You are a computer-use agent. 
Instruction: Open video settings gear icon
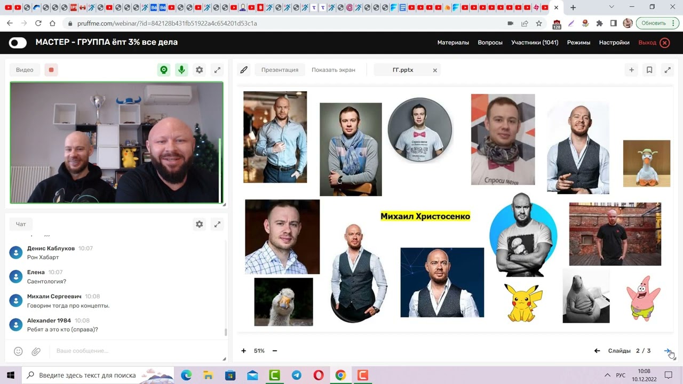(199, 70)
